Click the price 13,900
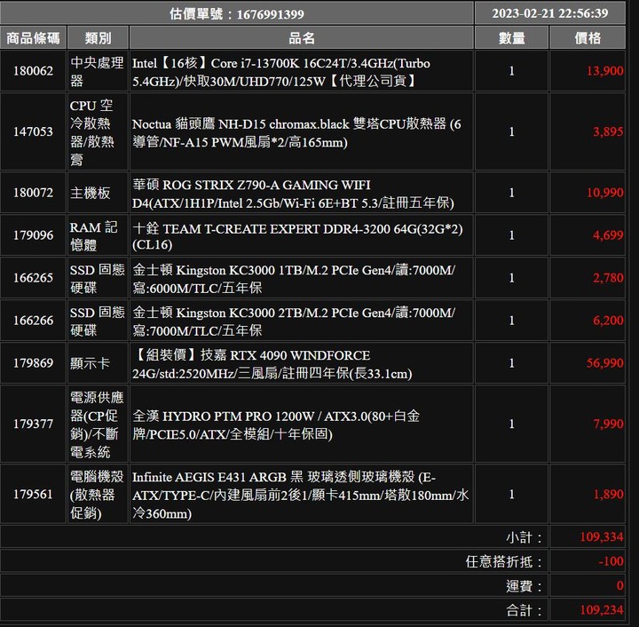This screenshot has height=627, width=639. tap(604, 71)
